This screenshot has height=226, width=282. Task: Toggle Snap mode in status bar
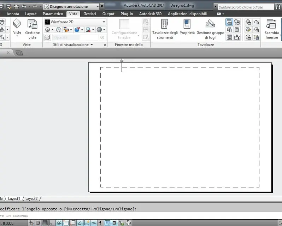point(38,223)
